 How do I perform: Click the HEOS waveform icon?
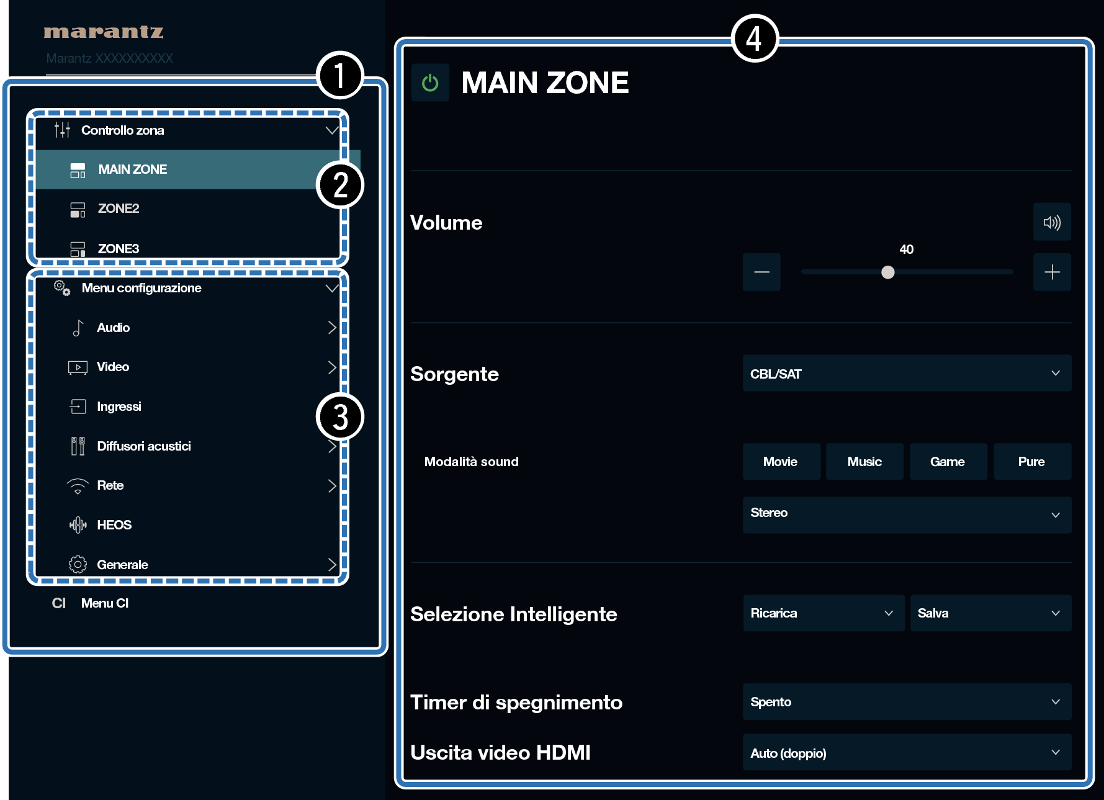pyautogui.click(x=78, y=525)
